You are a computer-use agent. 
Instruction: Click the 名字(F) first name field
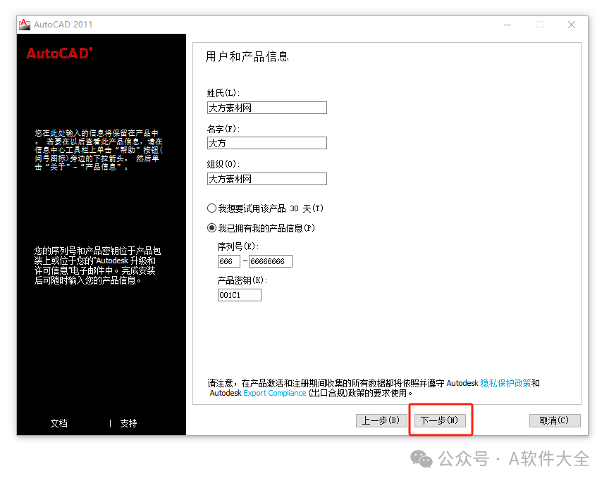tap(267, 143)
